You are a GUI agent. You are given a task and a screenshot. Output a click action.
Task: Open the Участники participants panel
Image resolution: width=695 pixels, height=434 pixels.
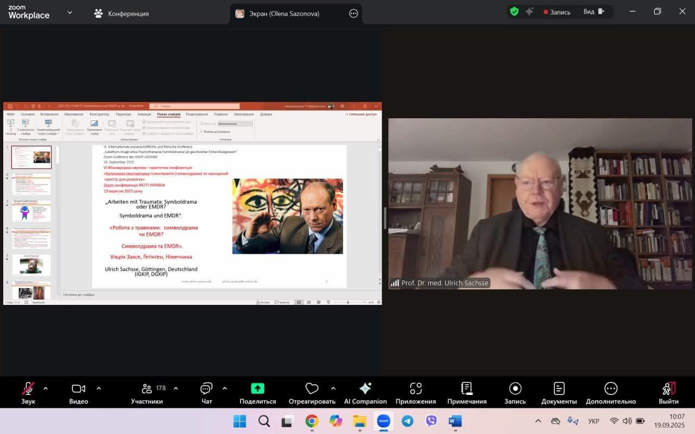tap(147, 388)
